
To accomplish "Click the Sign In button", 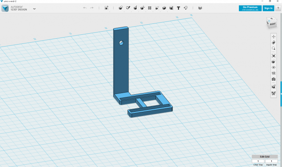I will click(268, 8).
